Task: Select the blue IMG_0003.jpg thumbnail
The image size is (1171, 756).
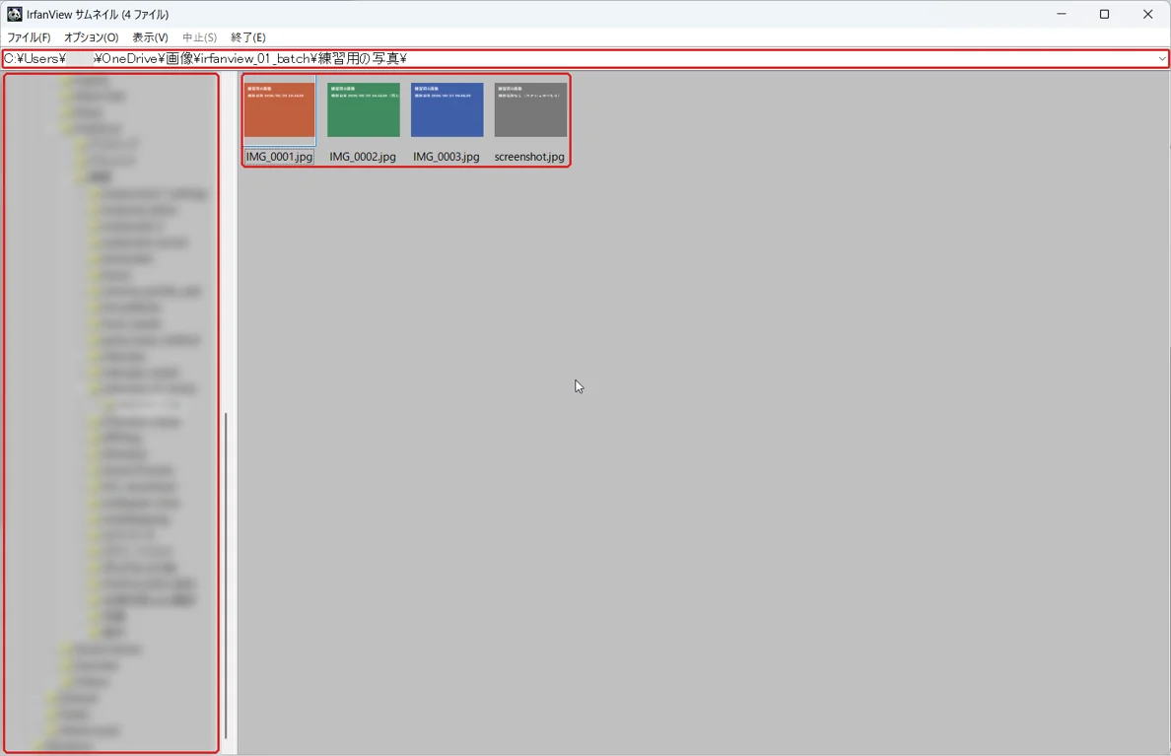Action: click(x=447, y=109)
